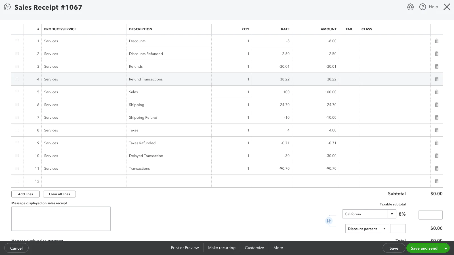
Task: Open recent transactions history icon
Action: [7, 7]
